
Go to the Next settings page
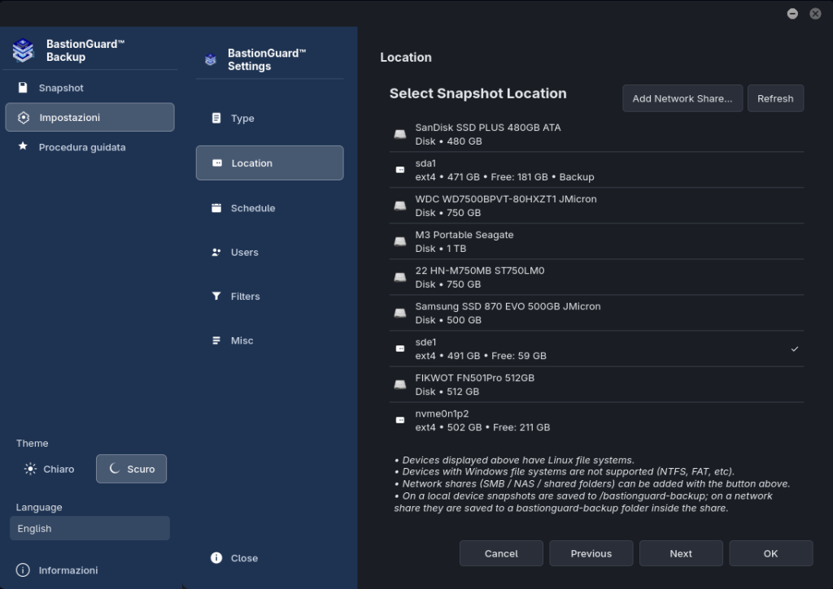coord(681,553)
